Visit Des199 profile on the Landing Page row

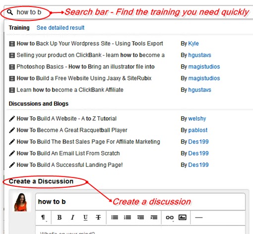[198, 165]
